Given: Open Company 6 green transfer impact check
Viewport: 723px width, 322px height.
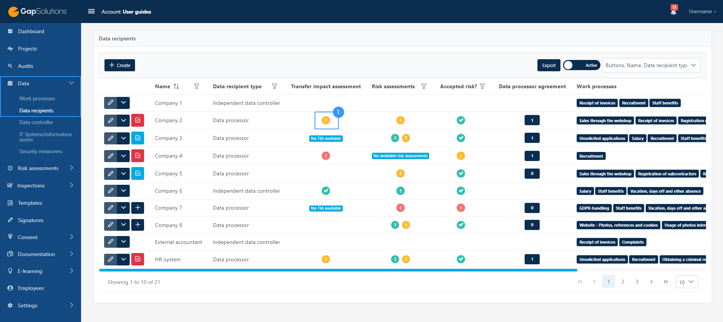Looking at the screenshot, I should pos(326,191).
